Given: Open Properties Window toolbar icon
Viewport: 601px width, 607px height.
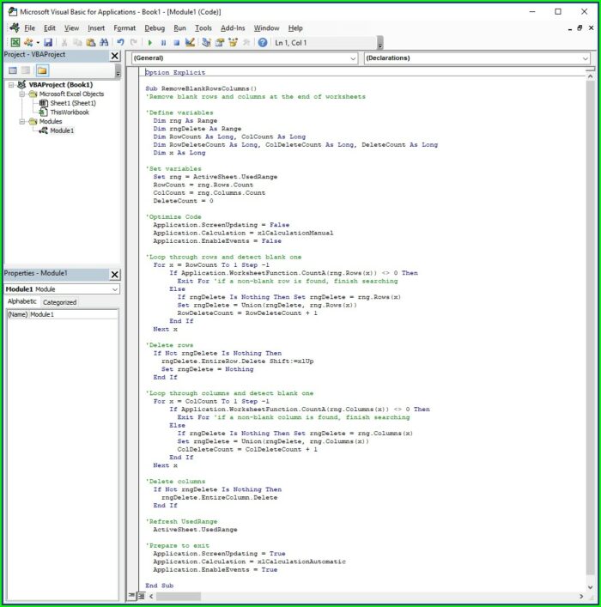Looking at the screenshot, I should pyautogui.click(x=220, y=43).
